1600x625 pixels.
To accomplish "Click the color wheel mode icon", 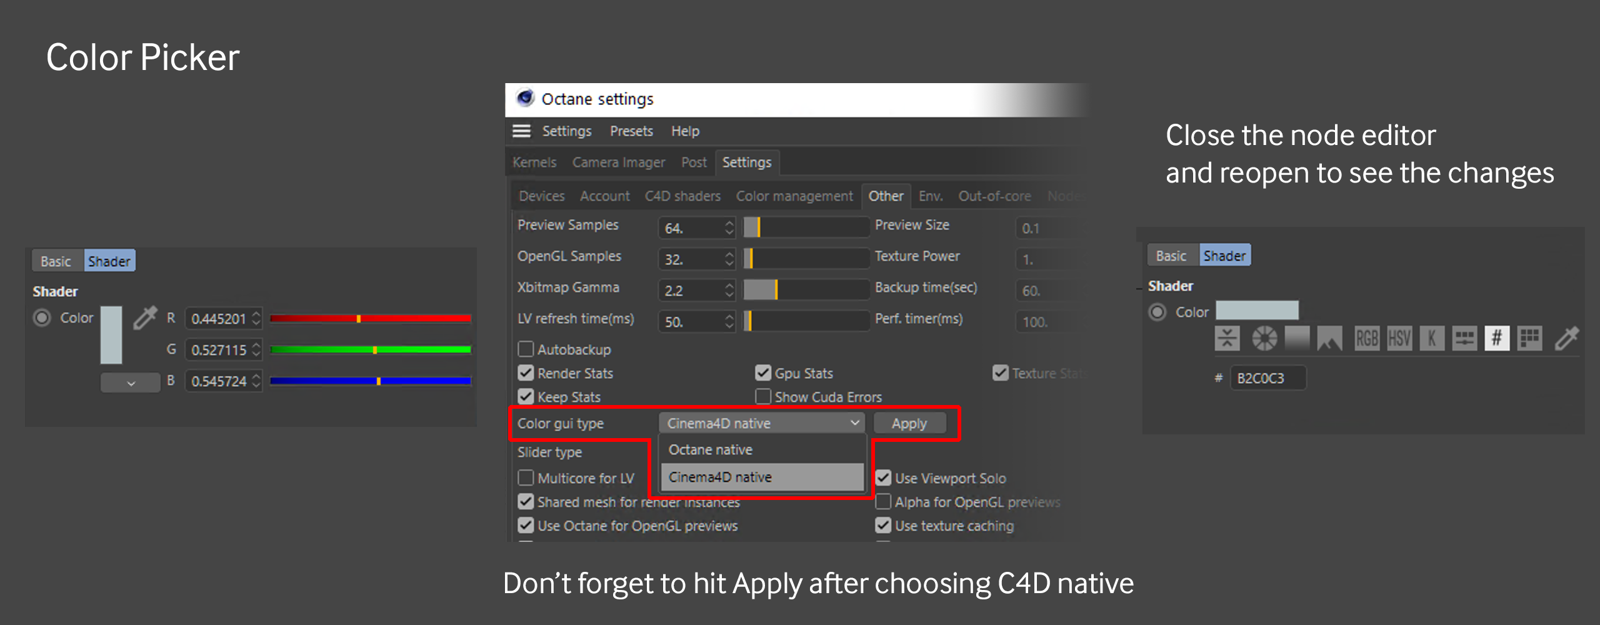I will 1264,339.
